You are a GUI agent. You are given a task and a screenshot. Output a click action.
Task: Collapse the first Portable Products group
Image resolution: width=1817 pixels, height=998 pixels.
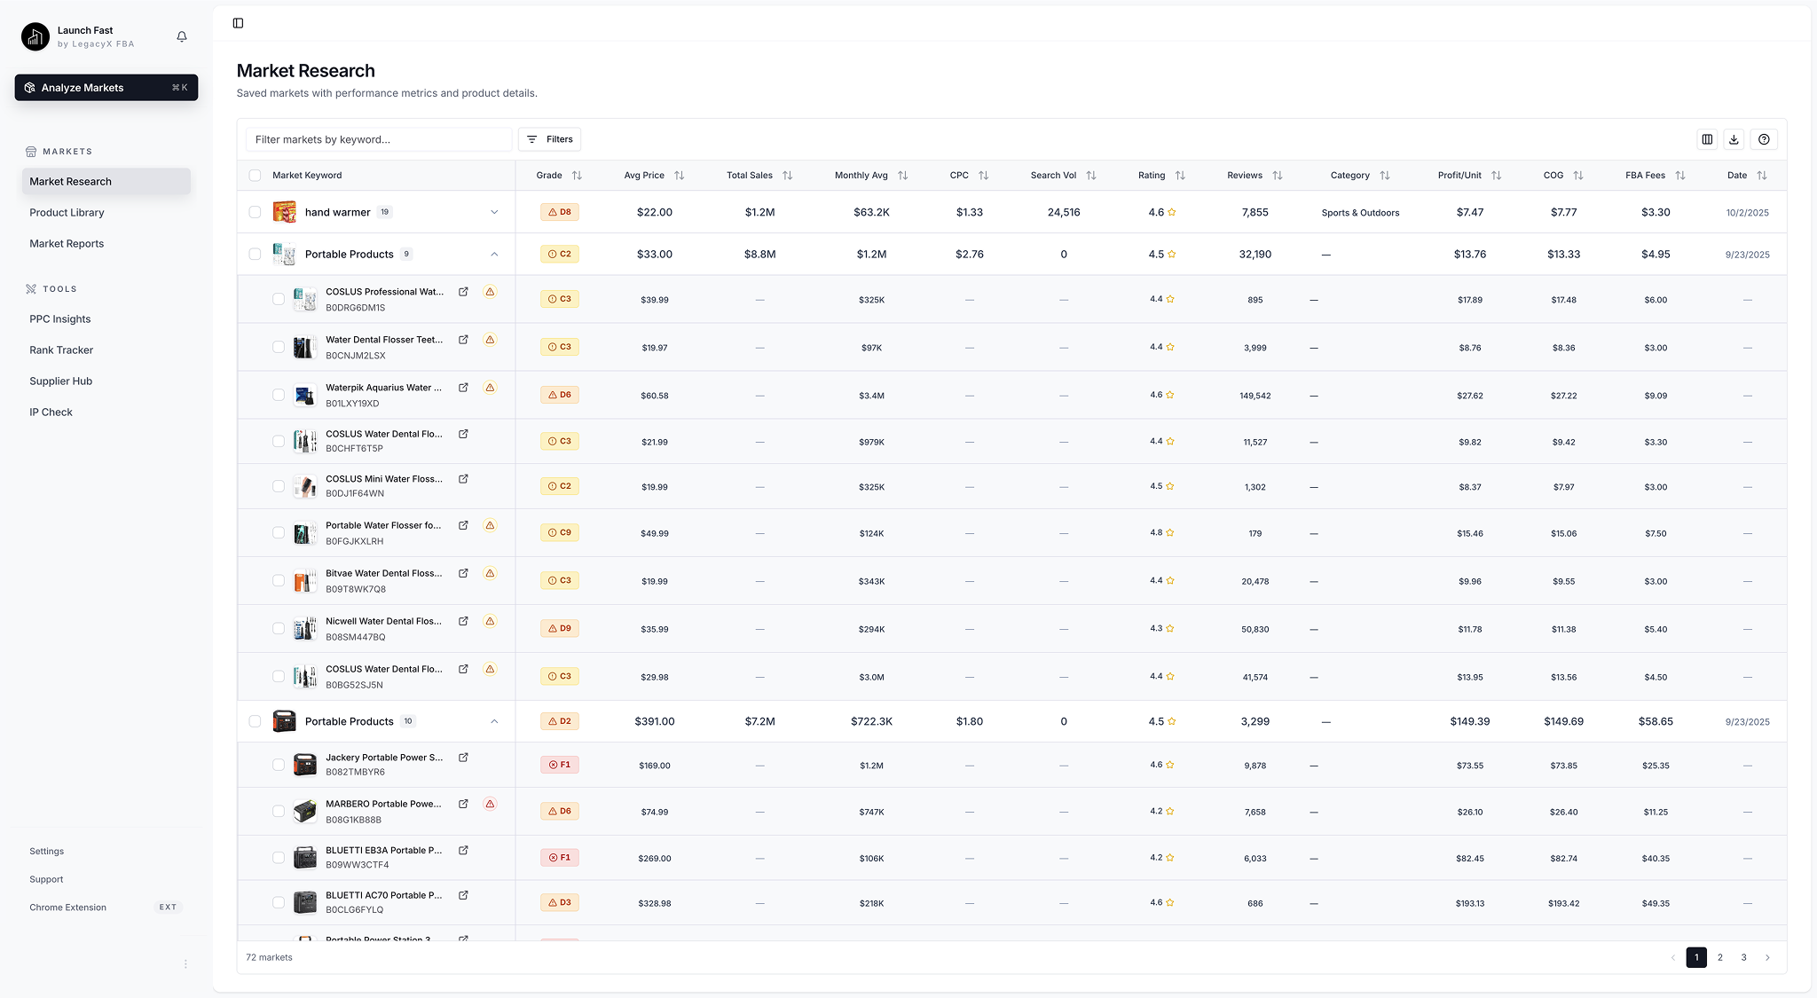[x=494, y=255]
